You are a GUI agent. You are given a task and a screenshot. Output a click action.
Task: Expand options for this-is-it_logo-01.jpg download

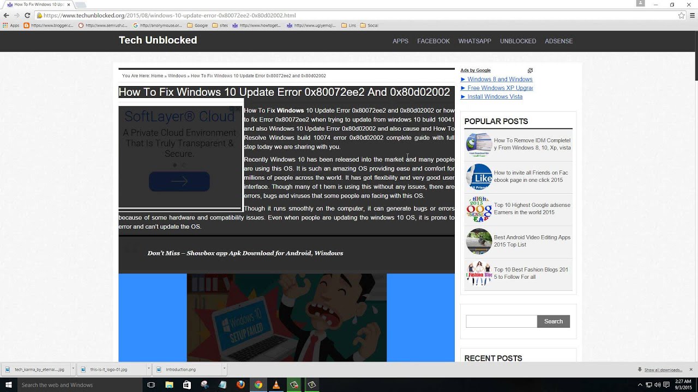click(148, 369)
